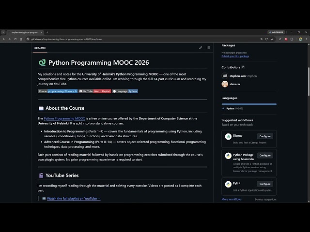This screenshot has width=310, height=232.
Task: Open site information icon in address bar
Action: [28, 39]
